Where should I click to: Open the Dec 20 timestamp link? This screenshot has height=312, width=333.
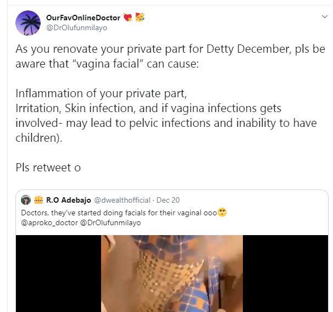coord(168,200)
